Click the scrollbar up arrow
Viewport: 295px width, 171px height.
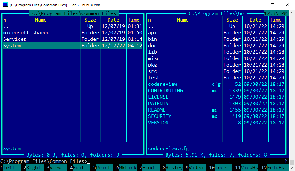[292, 13]
